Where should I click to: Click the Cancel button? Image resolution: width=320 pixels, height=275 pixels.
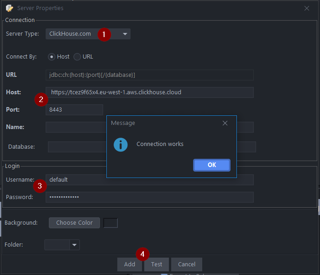187,264
